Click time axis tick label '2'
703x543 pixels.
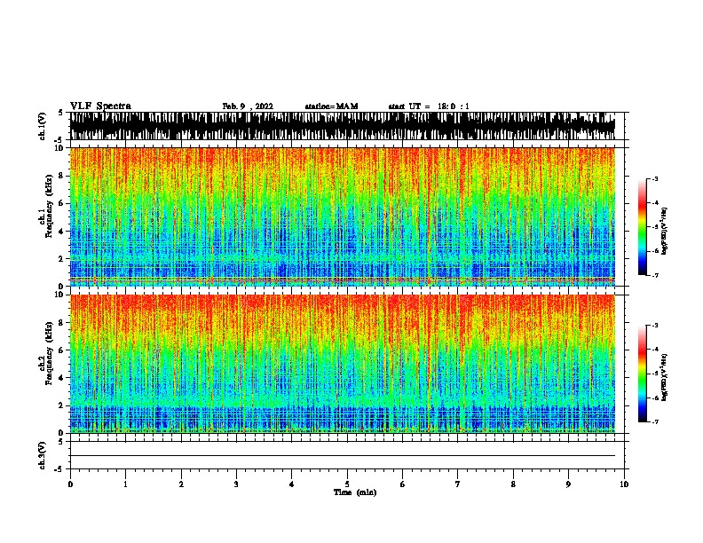(x=181, y=484)
